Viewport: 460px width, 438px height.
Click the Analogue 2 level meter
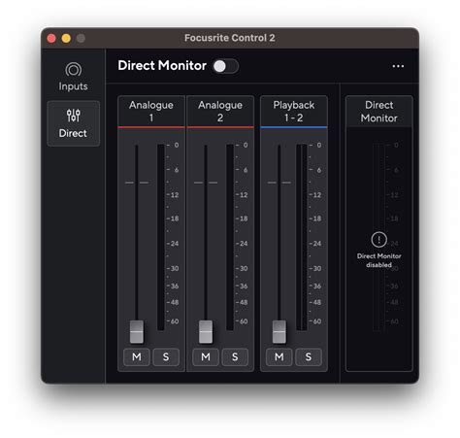coord(230,237)
